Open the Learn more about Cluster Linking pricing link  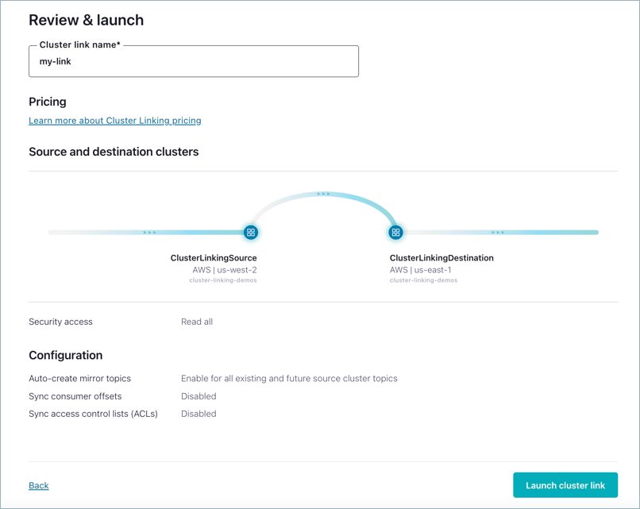pos(115,120)
